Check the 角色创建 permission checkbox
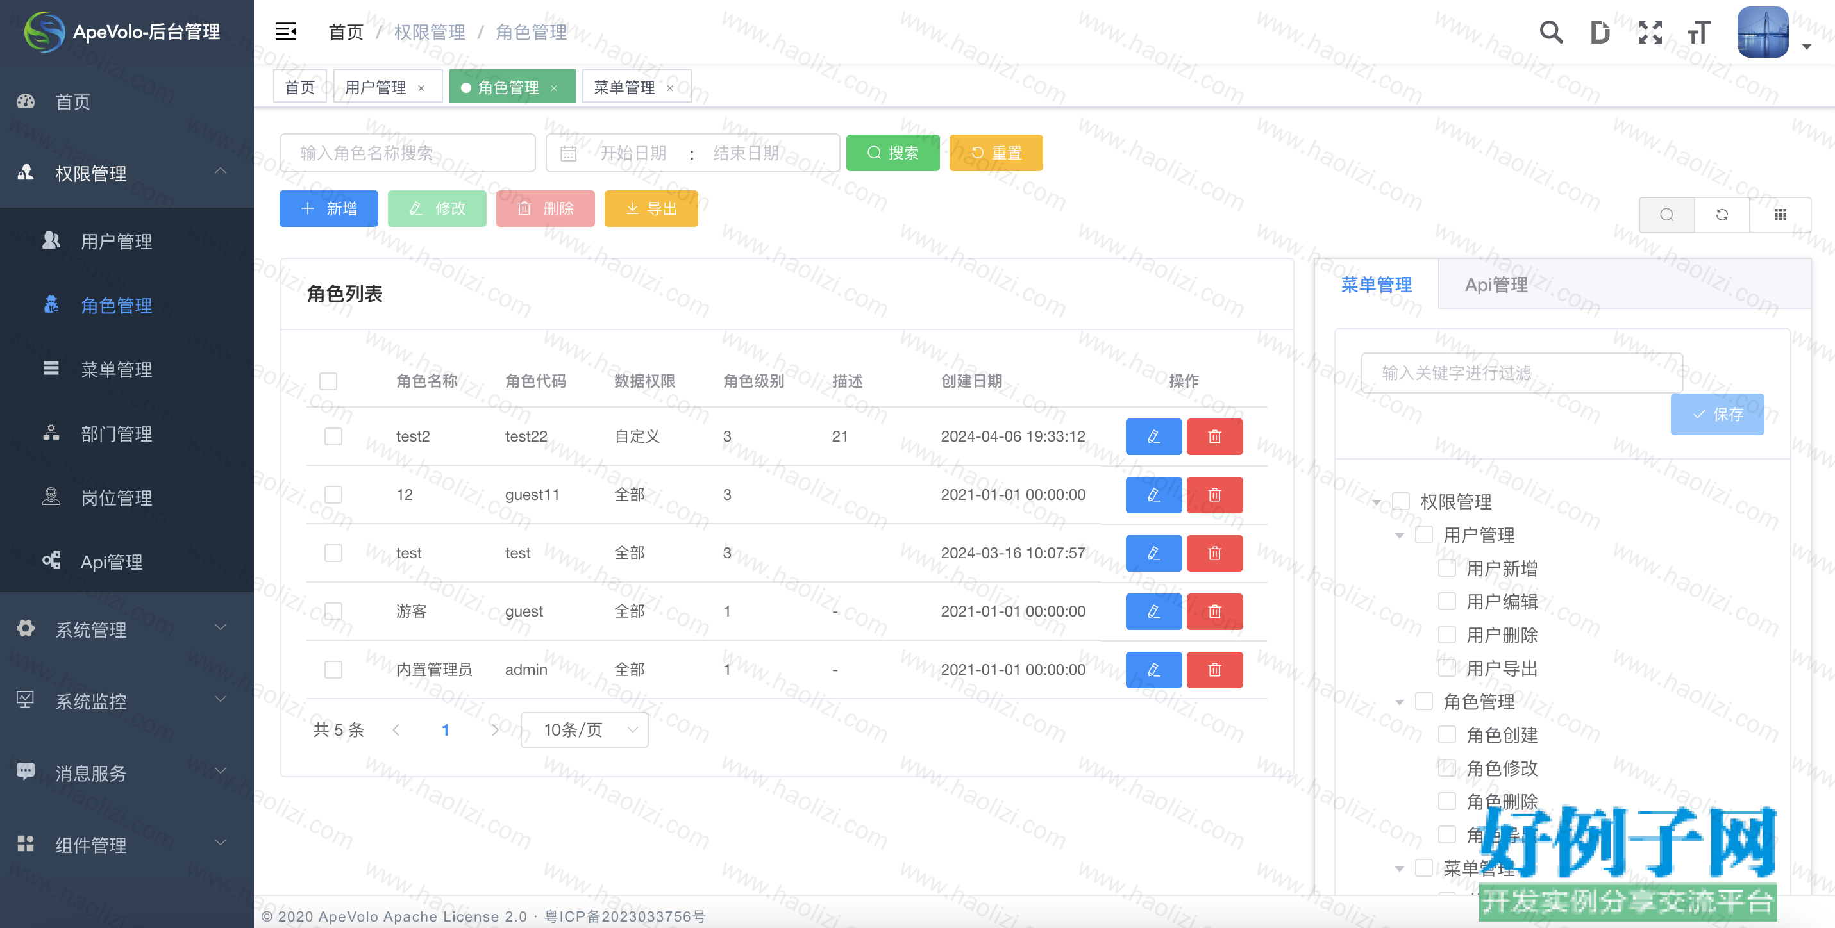Image resolution: width=1835 pixels, height=928 pixels. tap(1446, 734)
